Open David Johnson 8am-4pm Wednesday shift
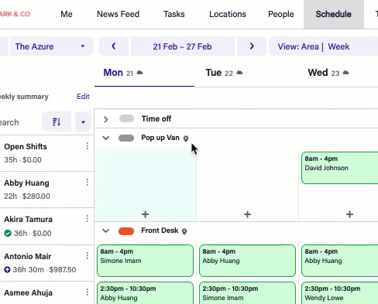This screenshot has height=304, width=378. pos(340,168)
